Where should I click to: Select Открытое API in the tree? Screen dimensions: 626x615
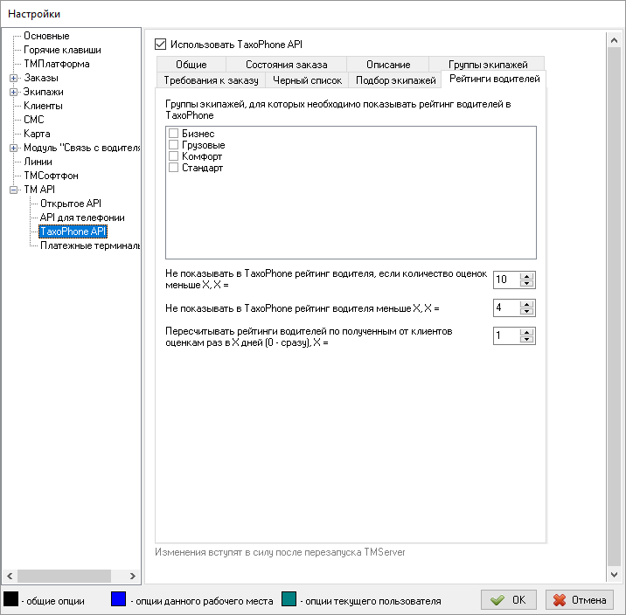(x=71, y=204)
